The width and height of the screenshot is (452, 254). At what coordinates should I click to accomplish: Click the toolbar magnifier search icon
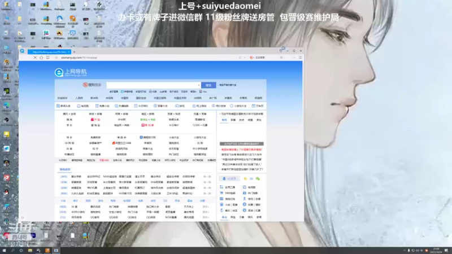click(281, 58)
